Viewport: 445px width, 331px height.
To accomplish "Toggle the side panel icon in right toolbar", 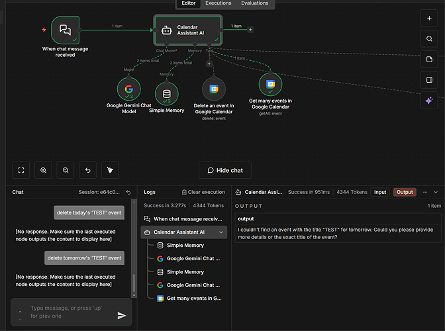I will point(429,80).
